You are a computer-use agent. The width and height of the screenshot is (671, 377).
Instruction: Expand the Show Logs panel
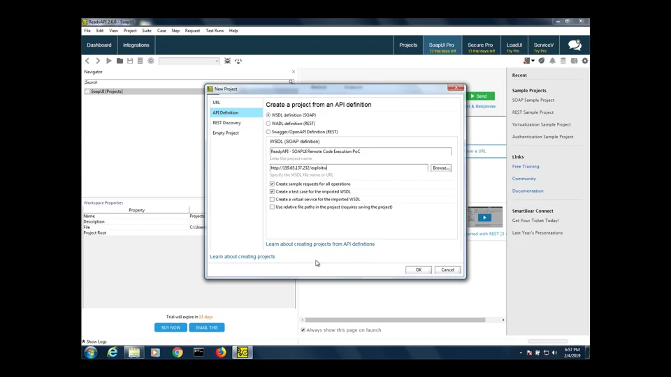(x=94, y=341)
